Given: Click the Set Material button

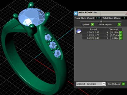Looking at the screenshot, I should [x=115, y=84].
